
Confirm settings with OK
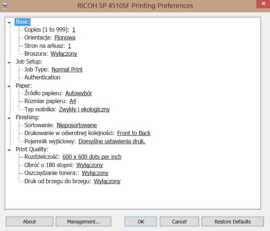tap(141, 222)
